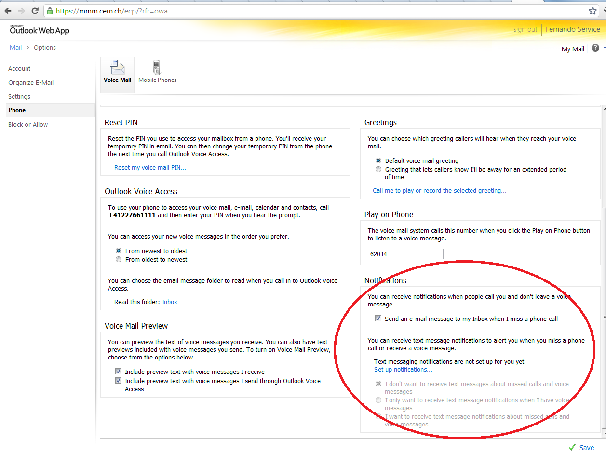Click the Fernando Service account name

(x=573, y=29)
